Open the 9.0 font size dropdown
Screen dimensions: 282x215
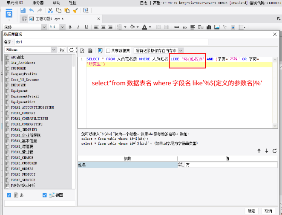[x=62, y=27]
